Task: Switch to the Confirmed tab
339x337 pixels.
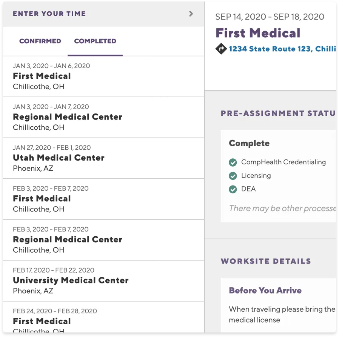Action: (40, 41)
